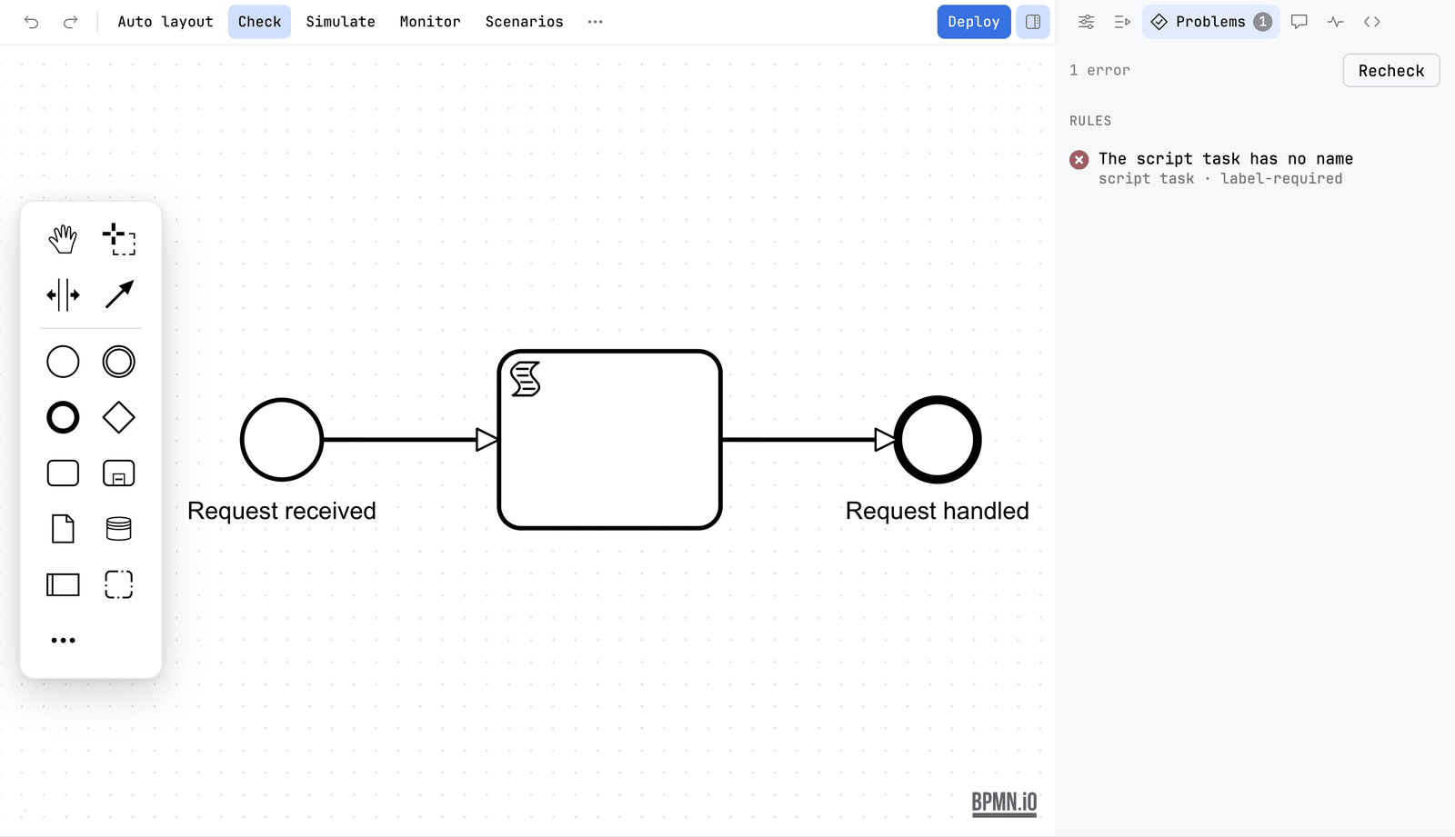Create an expanded subprocess from palette

click(x=119, y=473)
